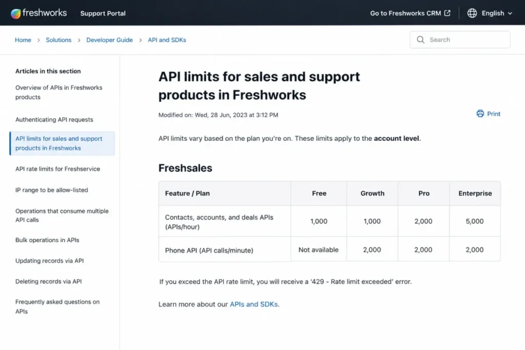Open Deleting records via API article
This screenshot has width=525, height=350.
49,281
